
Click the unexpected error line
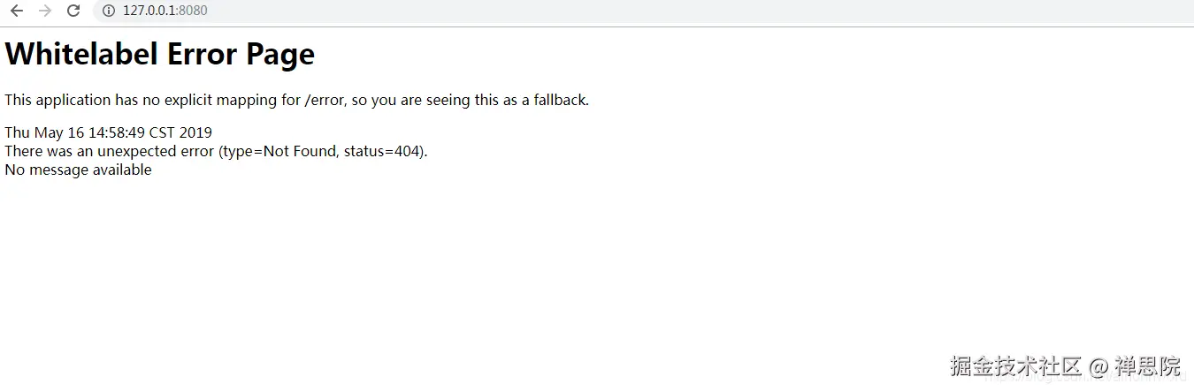(216, 152)
